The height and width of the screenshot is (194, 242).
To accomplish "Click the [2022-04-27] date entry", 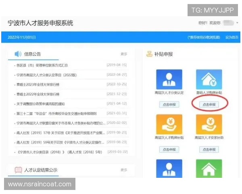I will point(117,75).
